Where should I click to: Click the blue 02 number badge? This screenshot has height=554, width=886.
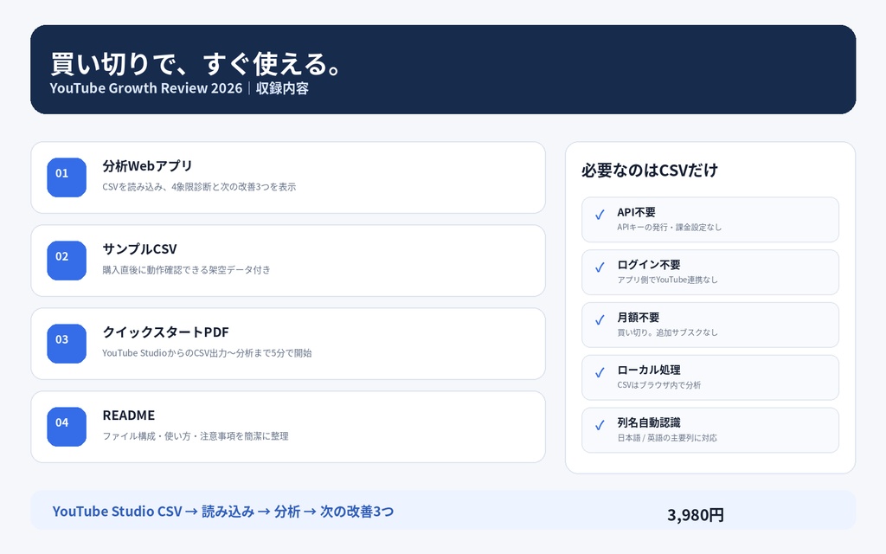pyautogui.click(x=67, y=261)
